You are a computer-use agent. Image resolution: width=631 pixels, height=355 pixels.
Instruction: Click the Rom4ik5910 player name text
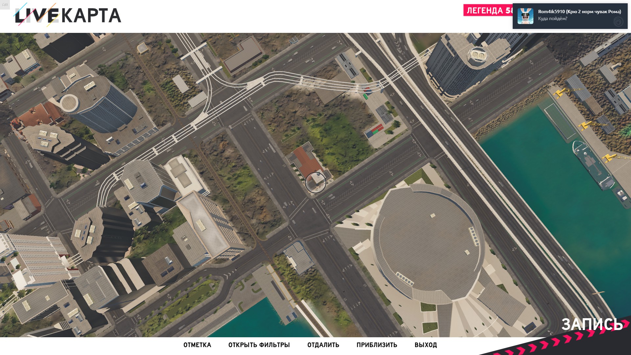point(579,12)
